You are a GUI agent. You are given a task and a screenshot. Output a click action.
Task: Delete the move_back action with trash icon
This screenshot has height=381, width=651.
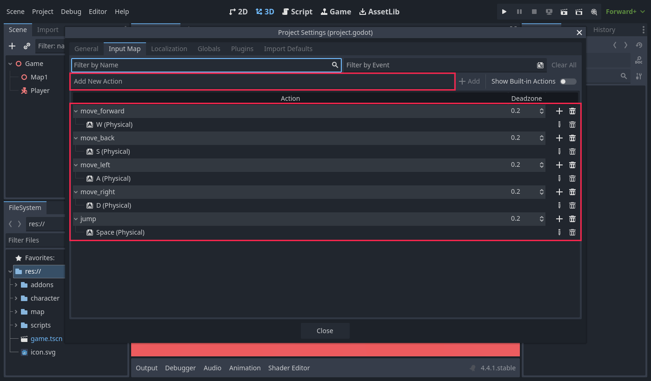point(572,138)
